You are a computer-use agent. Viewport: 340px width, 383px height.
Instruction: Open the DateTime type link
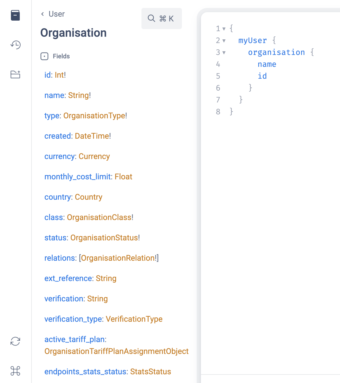point(92,136)
